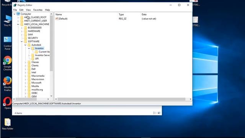Select the HARDWARE key label

click(34, 31)
